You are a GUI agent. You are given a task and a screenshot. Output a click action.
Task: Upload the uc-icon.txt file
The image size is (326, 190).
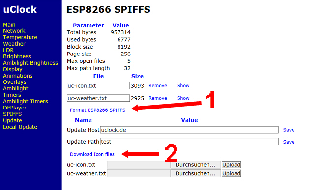231,165
